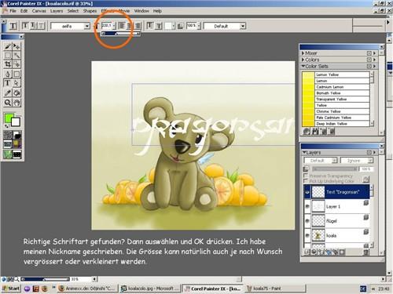
Task: Select the Dropper tool
Action: 8,93
